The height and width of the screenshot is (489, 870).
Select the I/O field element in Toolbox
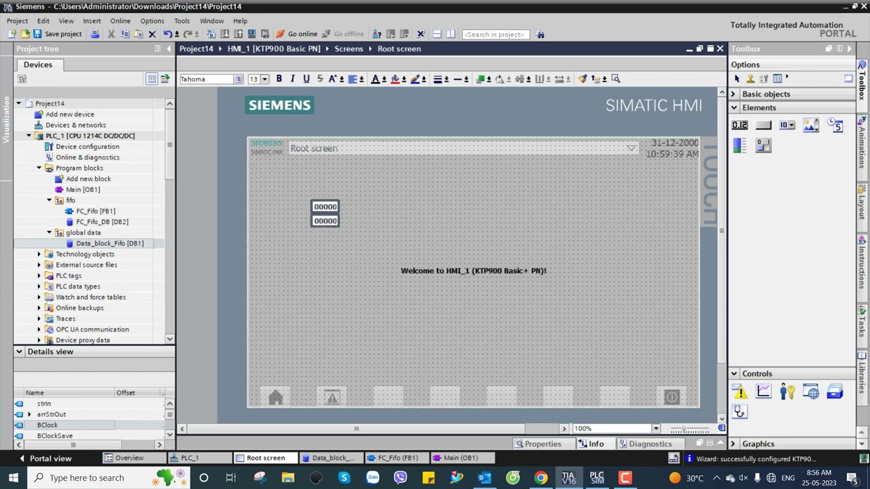point(739,125)
